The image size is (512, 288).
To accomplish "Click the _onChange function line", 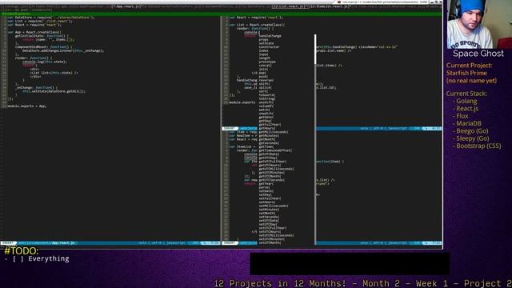I will 36,87.
